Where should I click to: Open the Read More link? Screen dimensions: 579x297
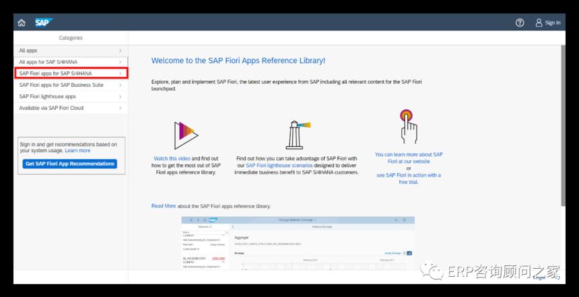click(x=164, y=206)
